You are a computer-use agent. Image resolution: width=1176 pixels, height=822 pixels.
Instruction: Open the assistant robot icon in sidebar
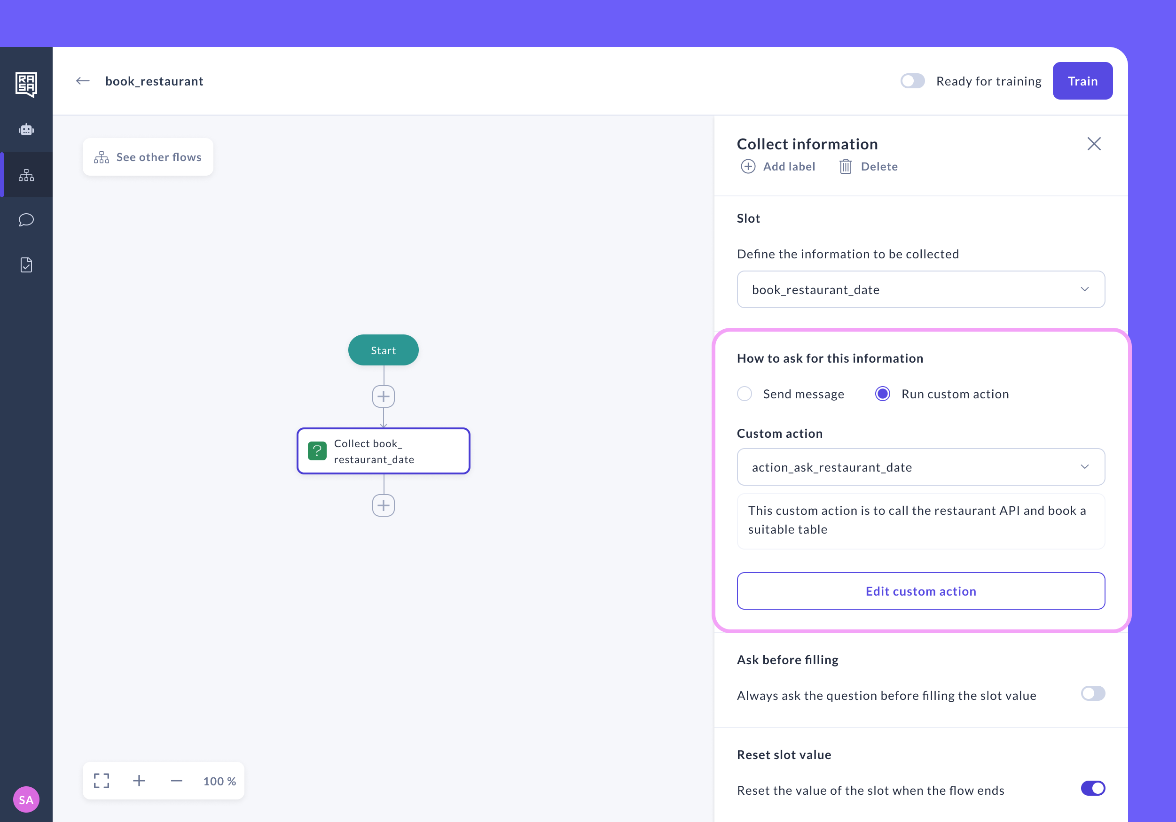[x=26, y=130]
